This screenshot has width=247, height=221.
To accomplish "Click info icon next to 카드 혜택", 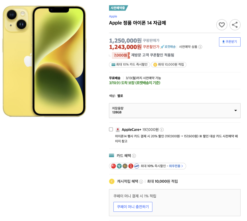I will (x=134, y=156).
